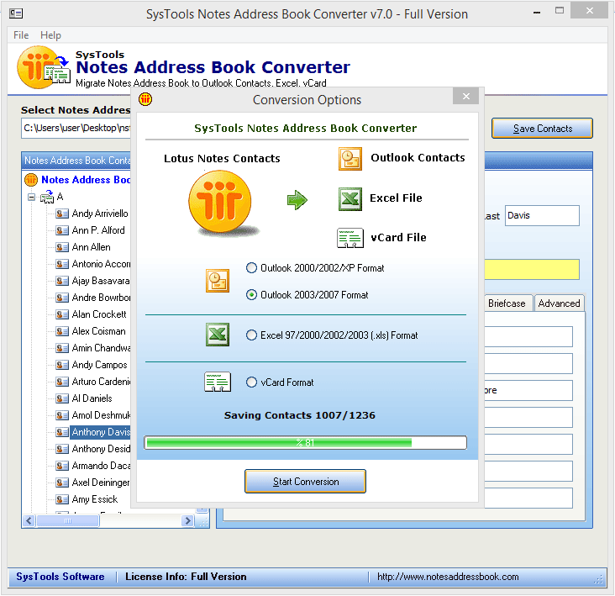
Task: Click the input field containing 'ore' on right
Action: [528, 390]
